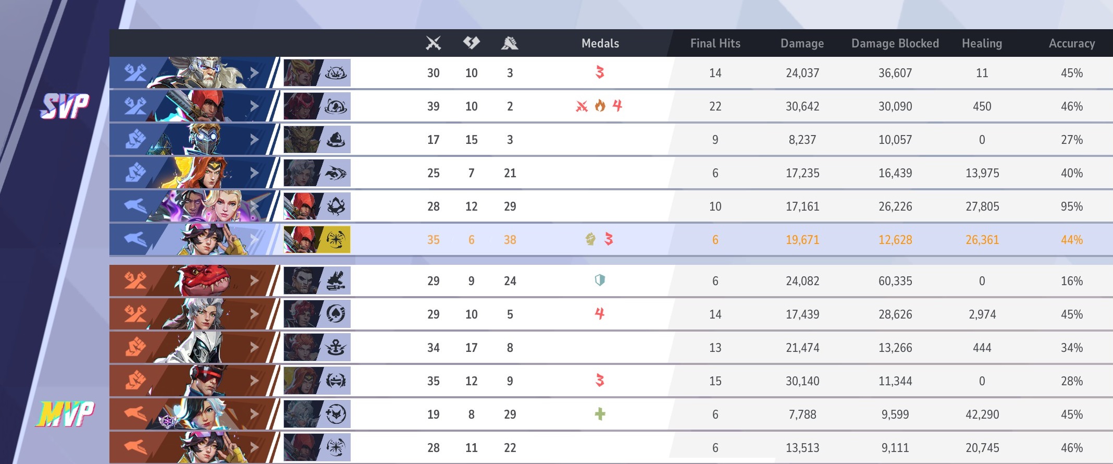Click the flame medal icon

coord(600,106)
